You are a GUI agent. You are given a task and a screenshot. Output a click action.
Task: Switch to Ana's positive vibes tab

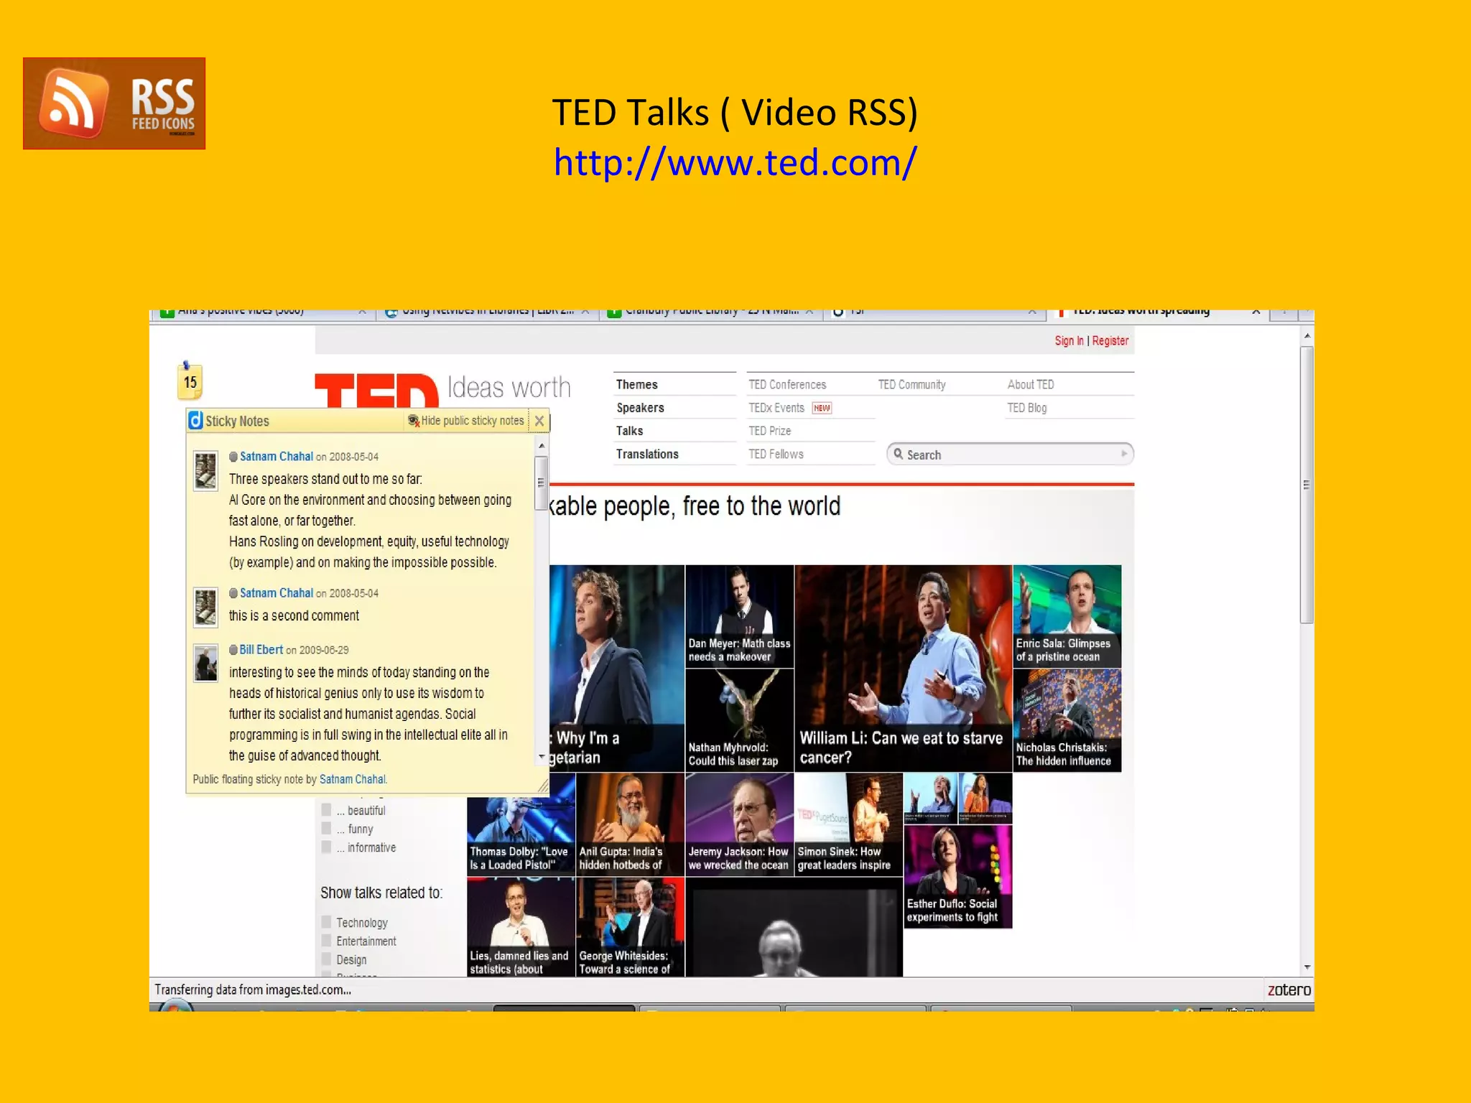263,313
